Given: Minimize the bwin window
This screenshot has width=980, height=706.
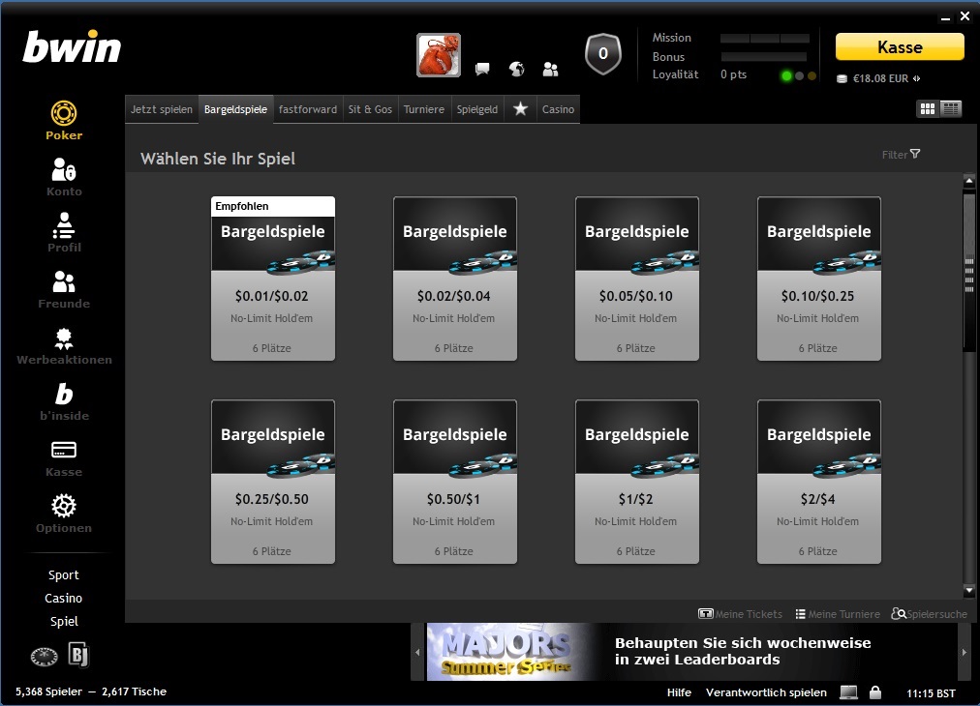Looking at the screenshot, I should (946, 17).
